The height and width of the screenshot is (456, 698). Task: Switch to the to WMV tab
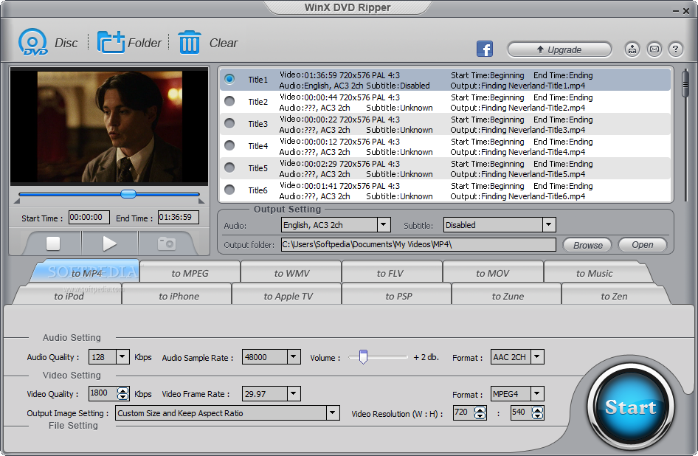tap(291, 273)
